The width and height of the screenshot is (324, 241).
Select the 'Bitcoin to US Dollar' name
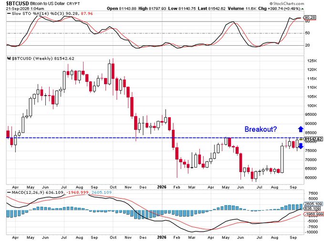tap(48, 3)
